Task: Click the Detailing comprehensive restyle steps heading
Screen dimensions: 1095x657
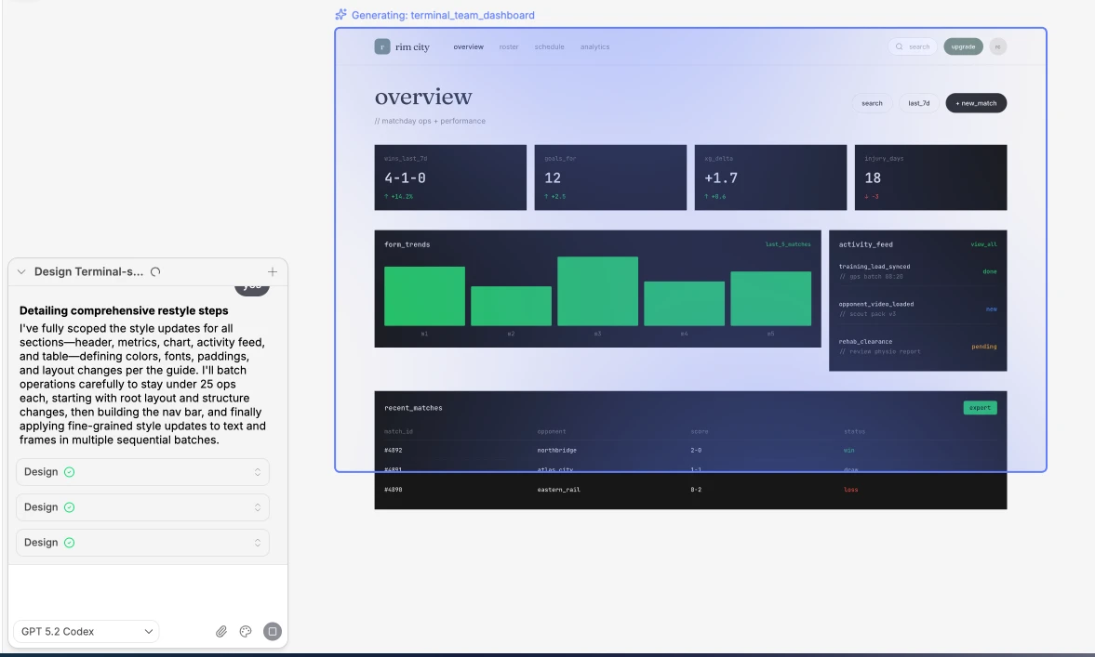Action: pos(124,310)
